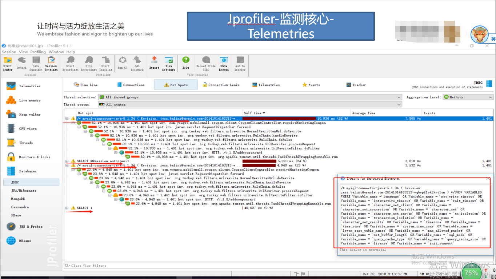The height and width of the screenshot is (279, 496).
Task: Open the View menu
Action: pyautogui.click(x=23, y=52)
